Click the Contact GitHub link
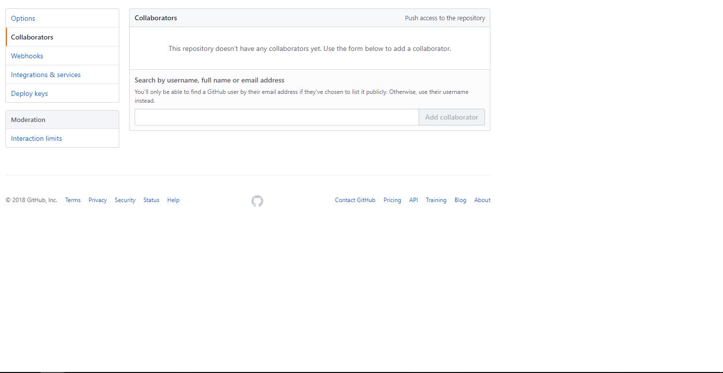 [x=355, y=200]
